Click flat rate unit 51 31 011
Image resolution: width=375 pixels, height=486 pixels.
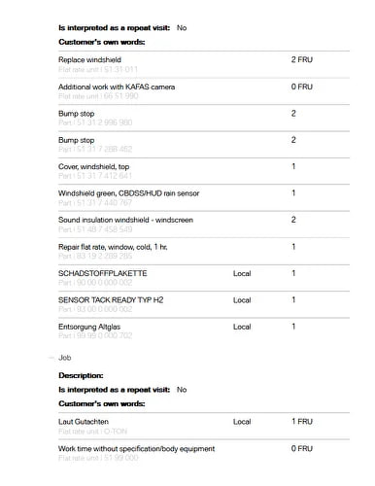[x=98, y=69]
